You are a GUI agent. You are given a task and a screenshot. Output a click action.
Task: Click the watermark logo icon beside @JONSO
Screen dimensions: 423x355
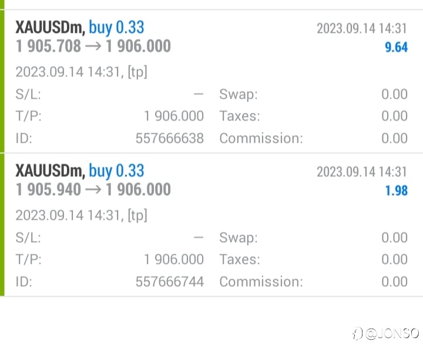point(357,334)
